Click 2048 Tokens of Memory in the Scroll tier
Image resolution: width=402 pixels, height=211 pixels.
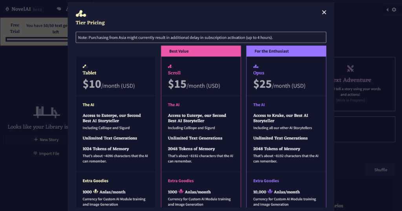coord(191,149)
